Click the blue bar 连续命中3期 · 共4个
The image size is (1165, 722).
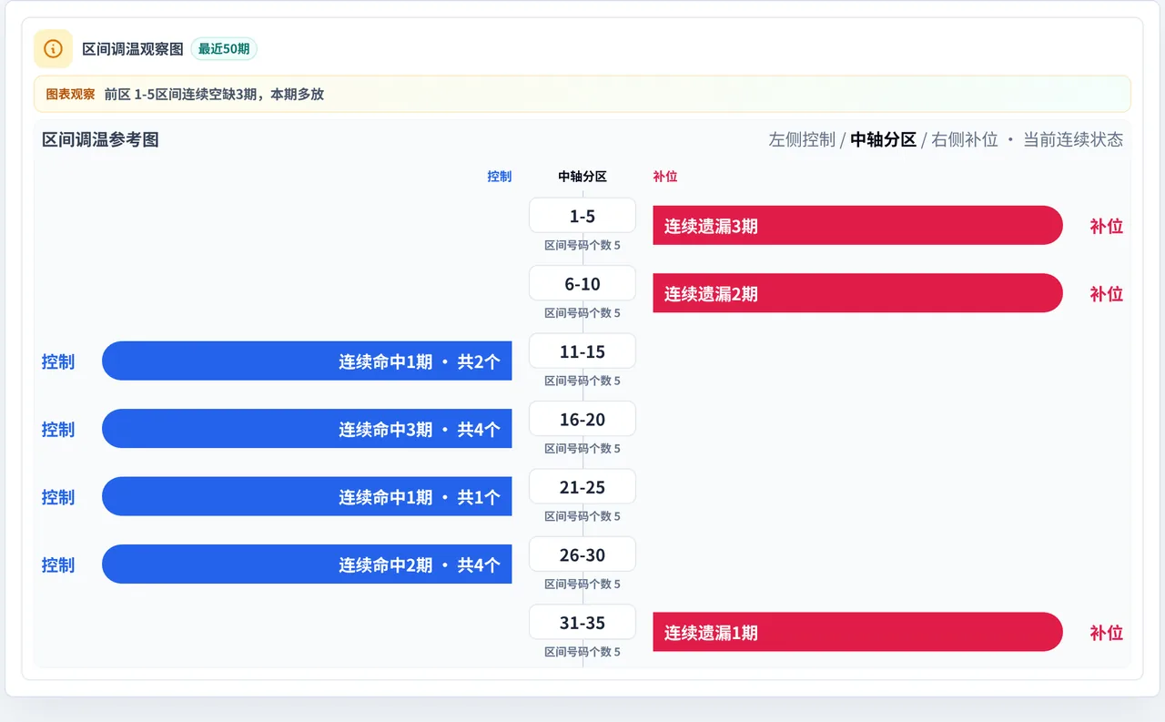click(307, 429)
